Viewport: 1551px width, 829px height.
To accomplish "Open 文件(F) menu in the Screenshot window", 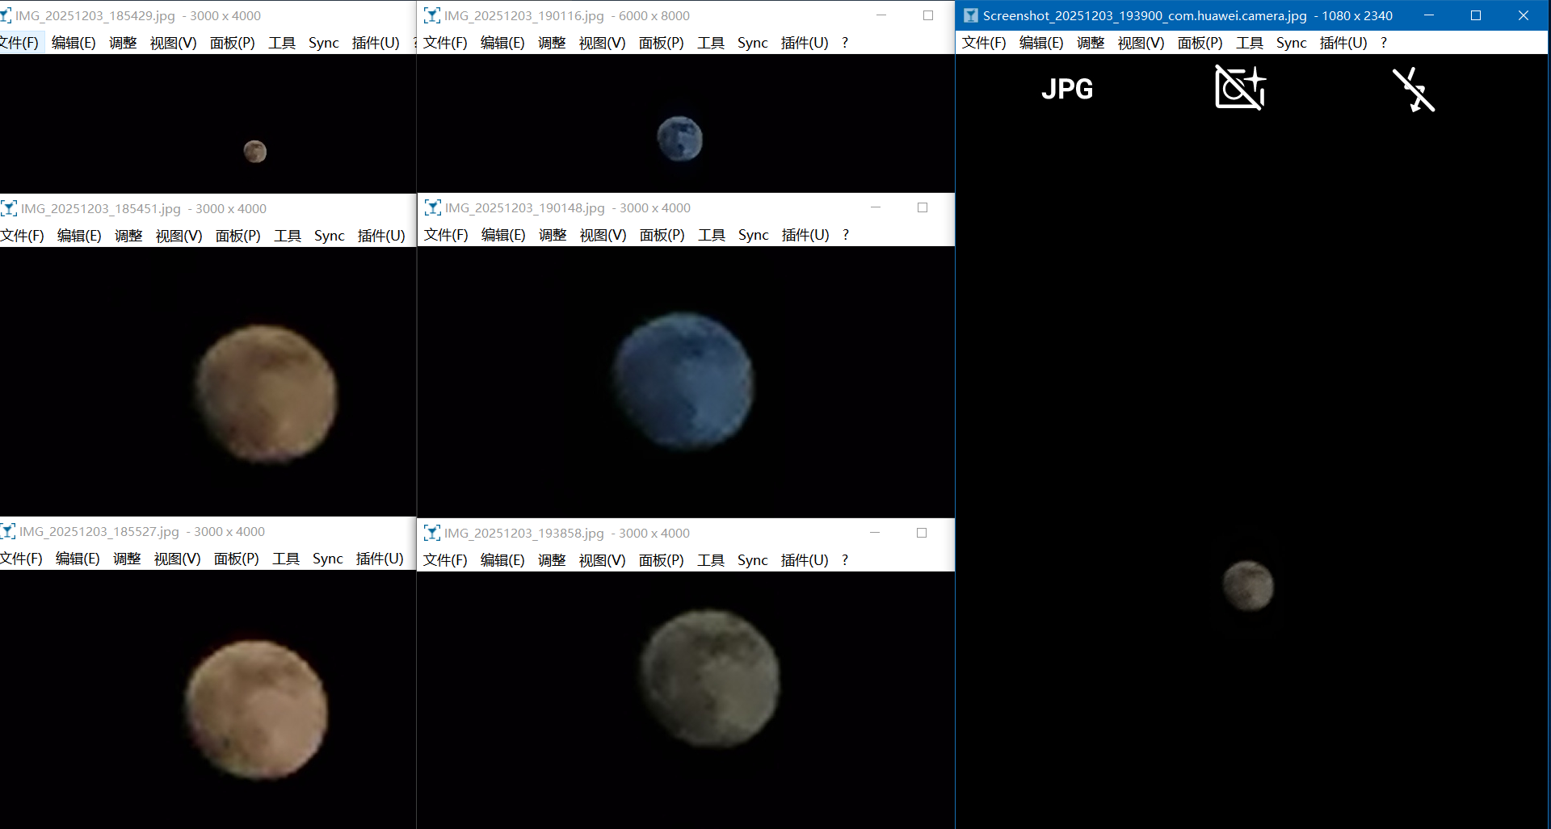I will click(983, 43).
